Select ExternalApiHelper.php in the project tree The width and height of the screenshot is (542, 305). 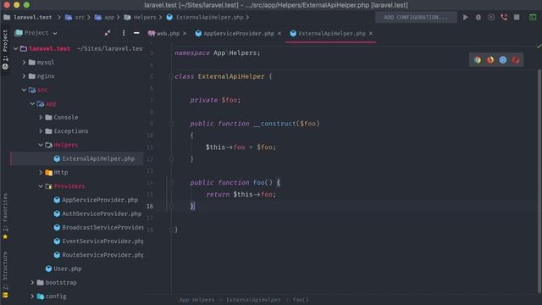(98, 158)
